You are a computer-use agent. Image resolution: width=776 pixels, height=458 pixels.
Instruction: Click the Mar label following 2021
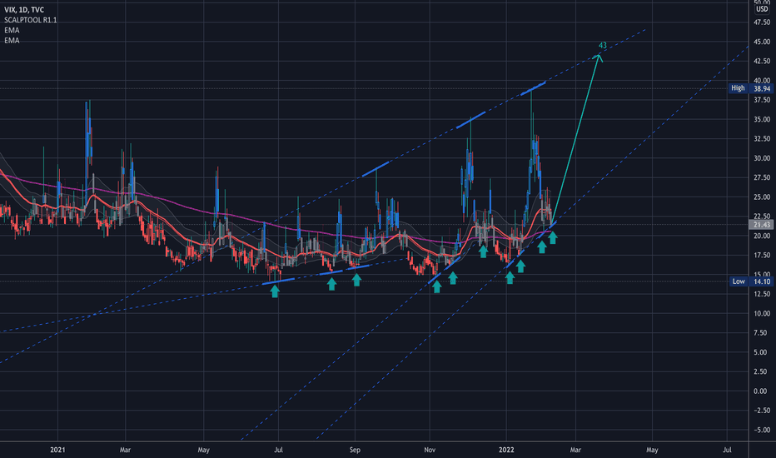click(125, 450)
